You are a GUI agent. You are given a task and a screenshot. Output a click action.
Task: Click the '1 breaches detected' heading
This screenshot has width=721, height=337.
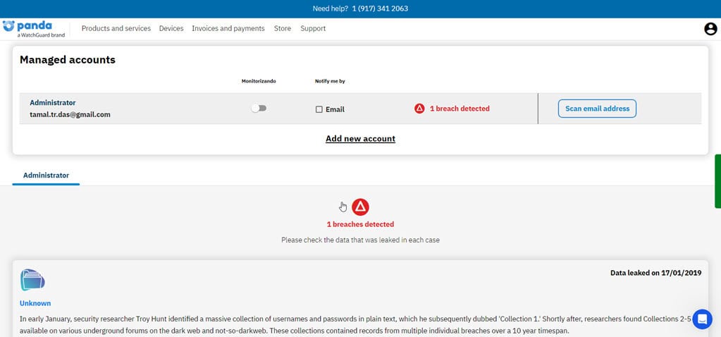(361, 224)
